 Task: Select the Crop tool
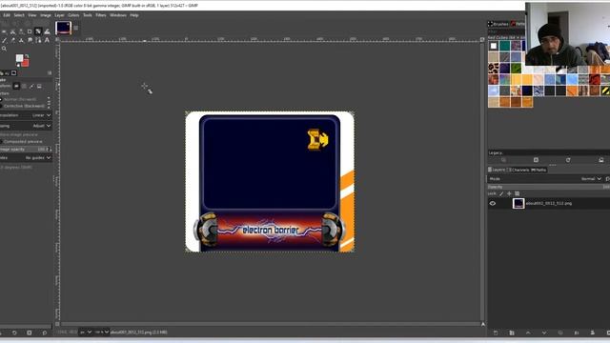pyautogui.click(x=30, y=31)
